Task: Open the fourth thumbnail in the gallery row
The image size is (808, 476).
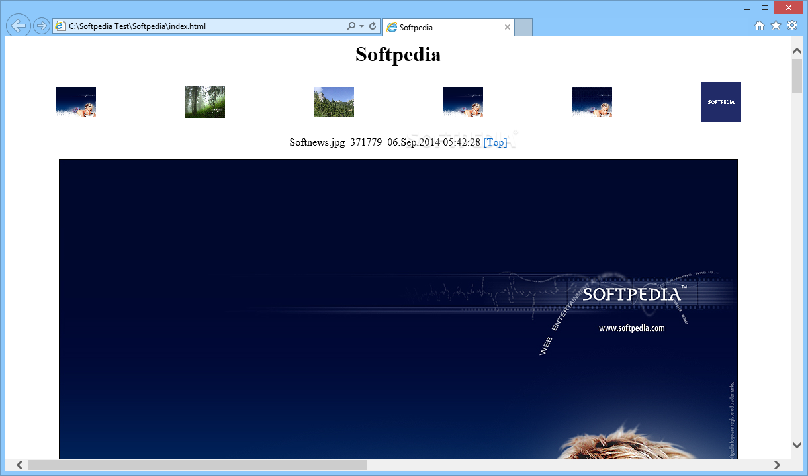Action: (463, 102)
